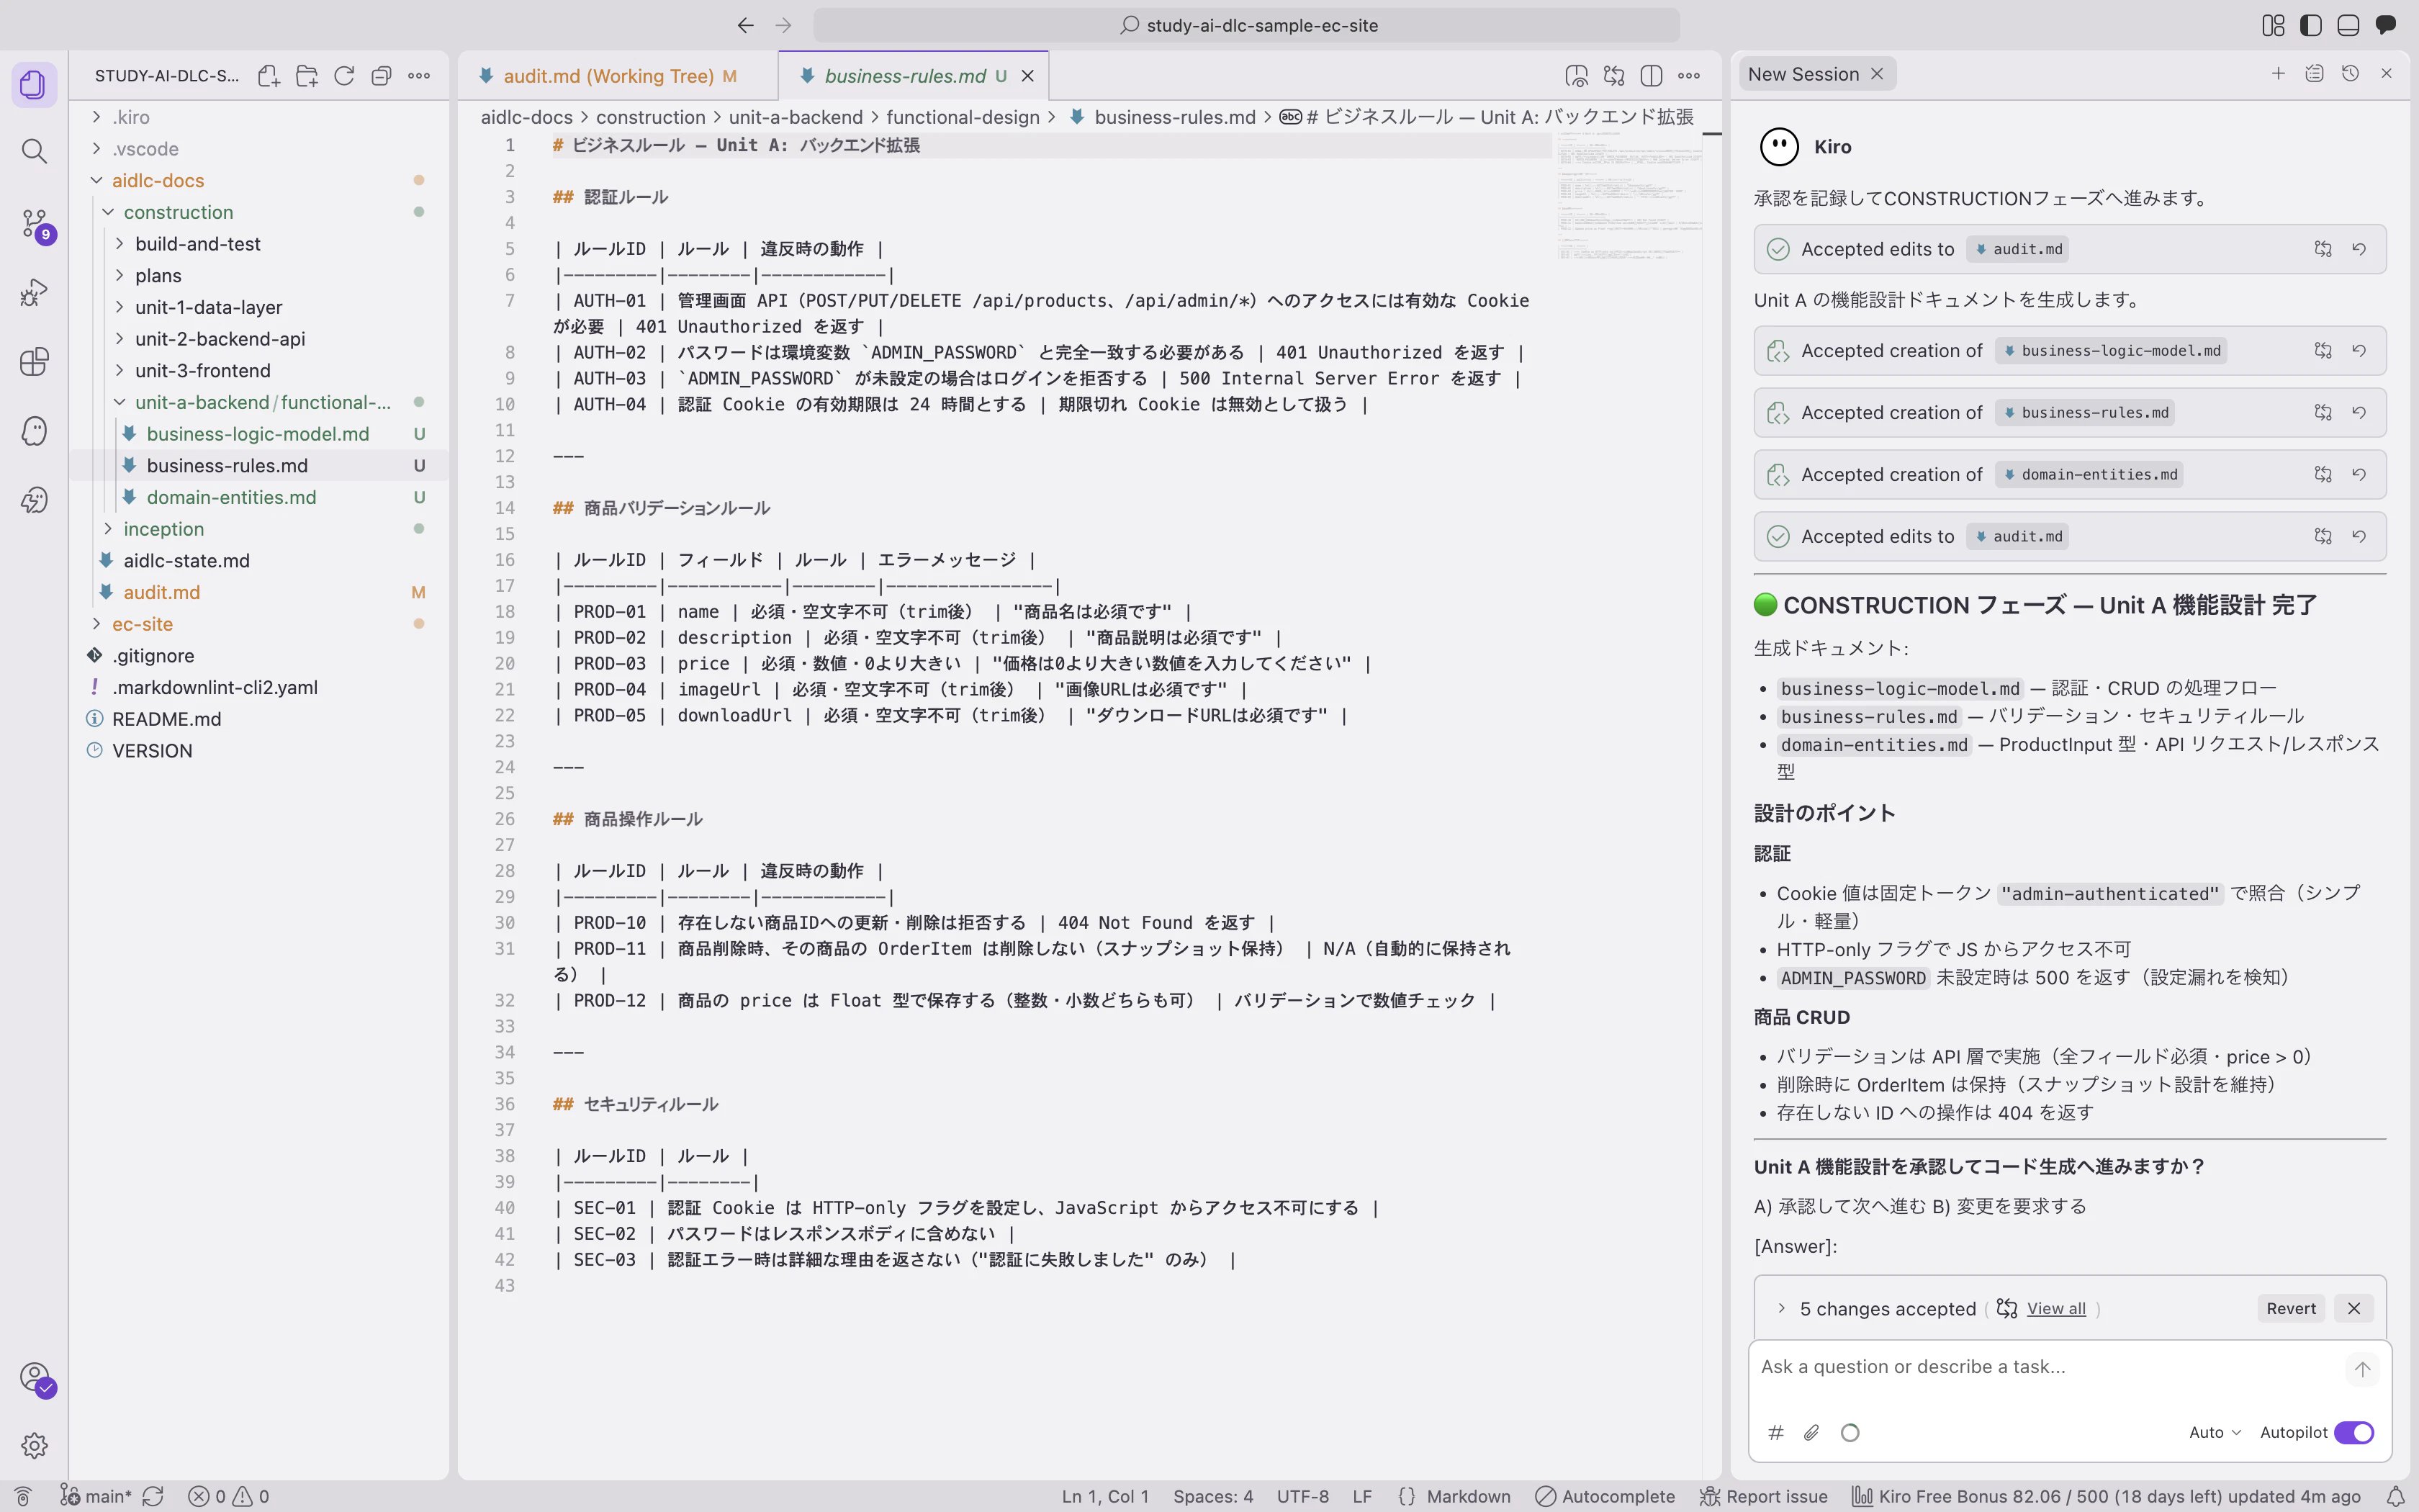Send the chat message arrow
Viewport: 2419px width, 1512px height.
(2362, 1369)
